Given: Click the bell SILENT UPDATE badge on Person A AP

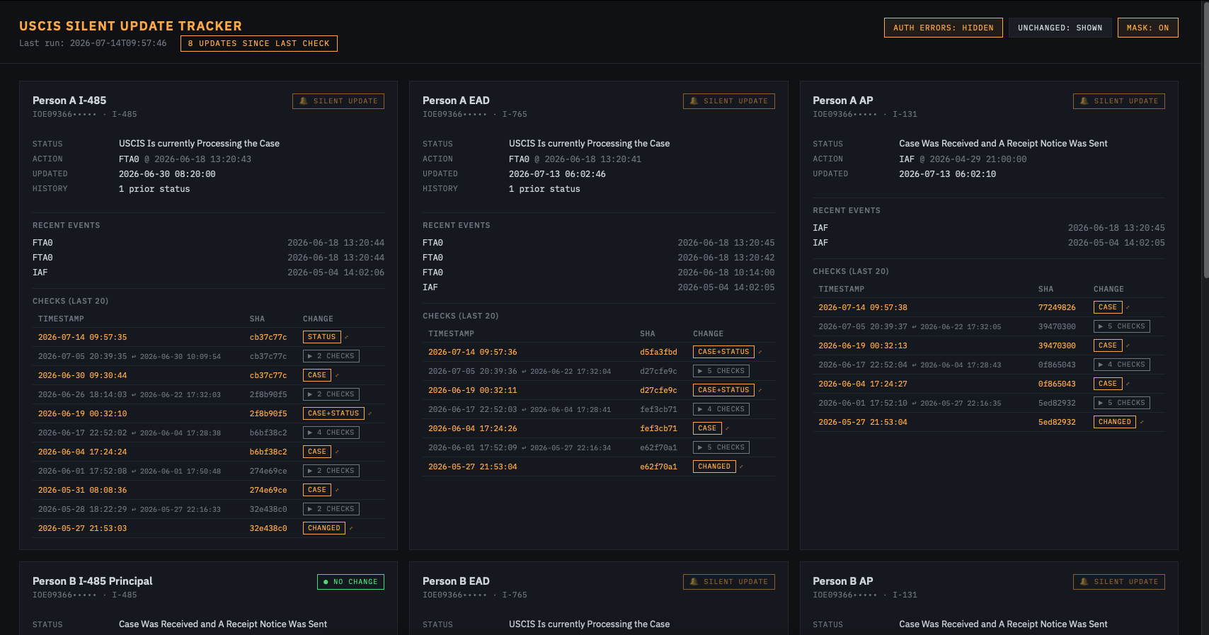Looking at the screenshot, I should pyautogui.click(x=1119, y=101).
